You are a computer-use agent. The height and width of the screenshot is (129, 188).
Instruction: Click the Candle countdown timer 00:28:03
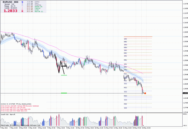click(x=11, y=8)
